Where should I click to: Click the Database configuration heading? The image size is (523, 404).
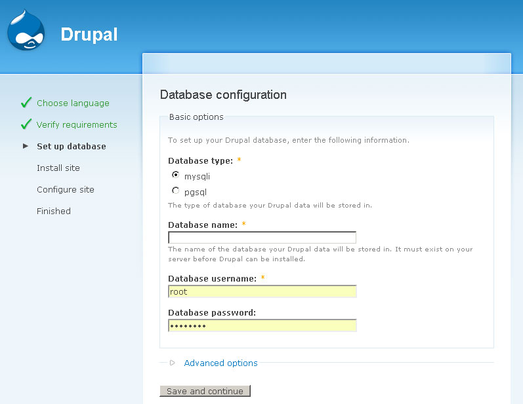coord(223,95)
